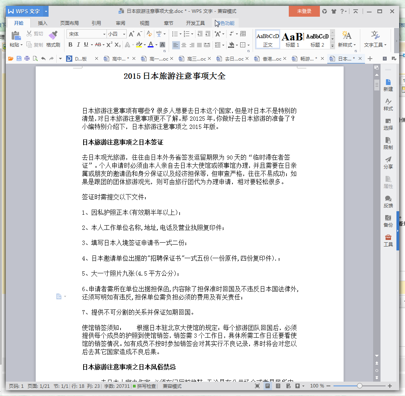Apply superscript formatting
The image size is (405, 396).
tap(109, 45)
